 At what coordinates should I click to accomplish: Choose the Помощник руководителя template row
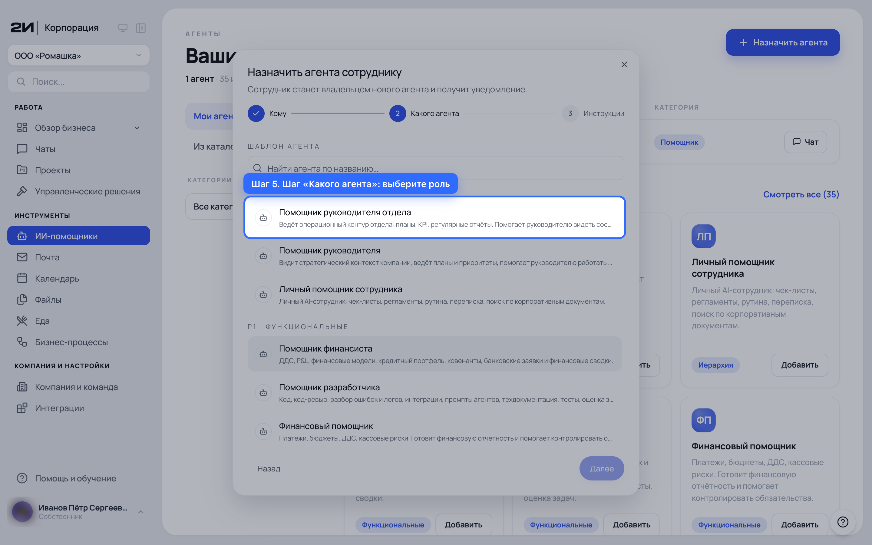[434, 256]
